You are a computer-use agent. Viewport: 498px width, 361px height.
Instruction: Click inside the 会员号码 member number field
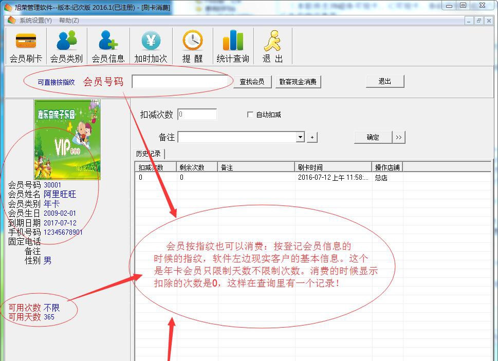tap(181, 81)
